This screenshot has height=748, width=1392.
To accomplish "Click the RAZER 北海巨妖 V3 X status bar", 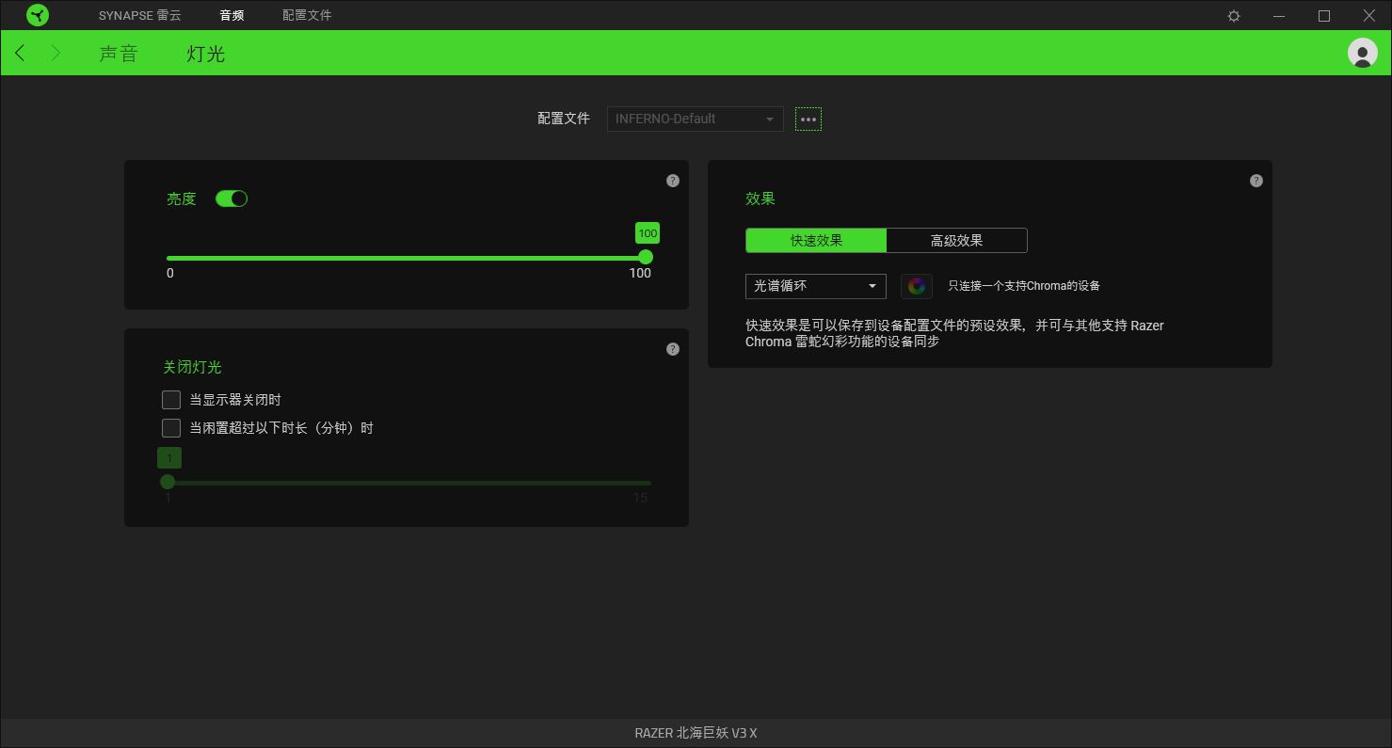I will click(x=696, y=735).
